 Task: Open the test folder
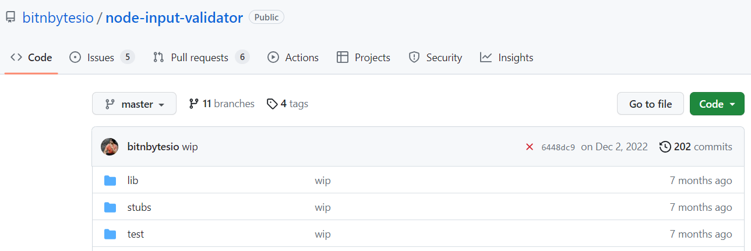[136, 234]
